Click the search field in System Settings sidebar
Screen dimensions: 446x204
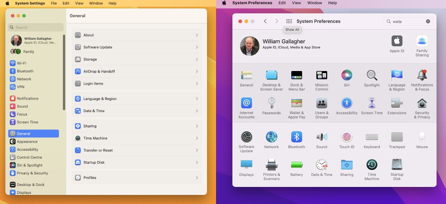point(36,27)
